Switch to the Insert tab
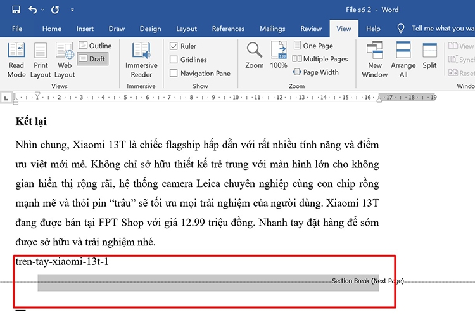 85,29
